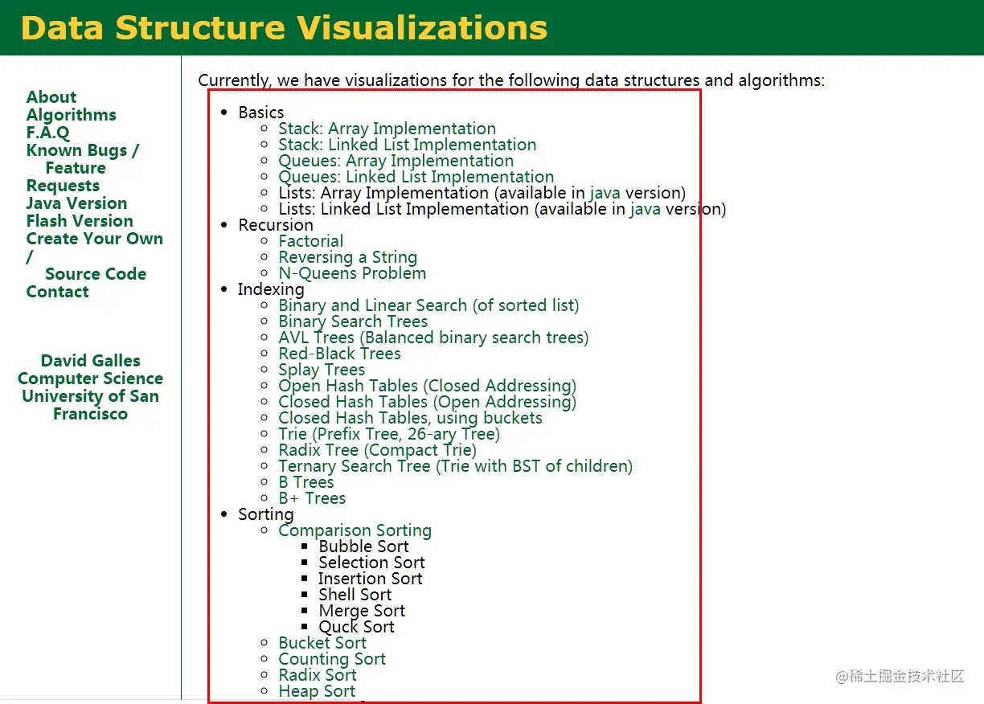Go to Algorithms in the sidebar
984x704 pixels.
pyautogui.click(x=71, y=115)
